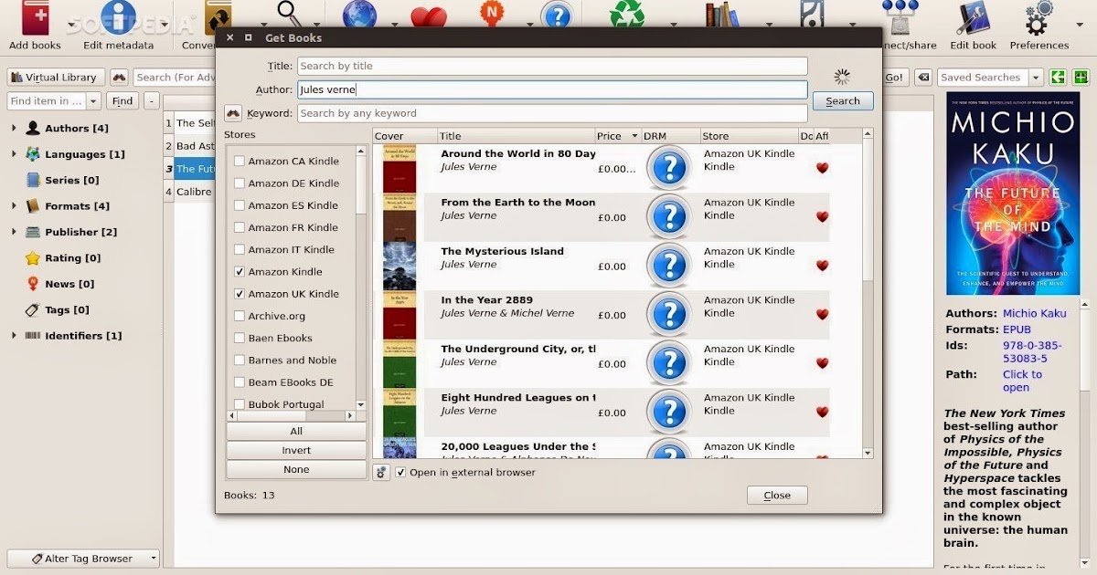Click the clear search icon beside Go!
Viewport: 1097px width, 575px height.
[922, 78]
